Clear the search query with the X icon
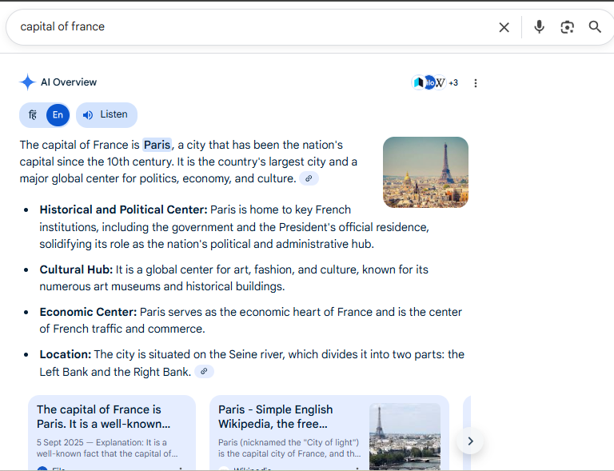 pos(504,27)
